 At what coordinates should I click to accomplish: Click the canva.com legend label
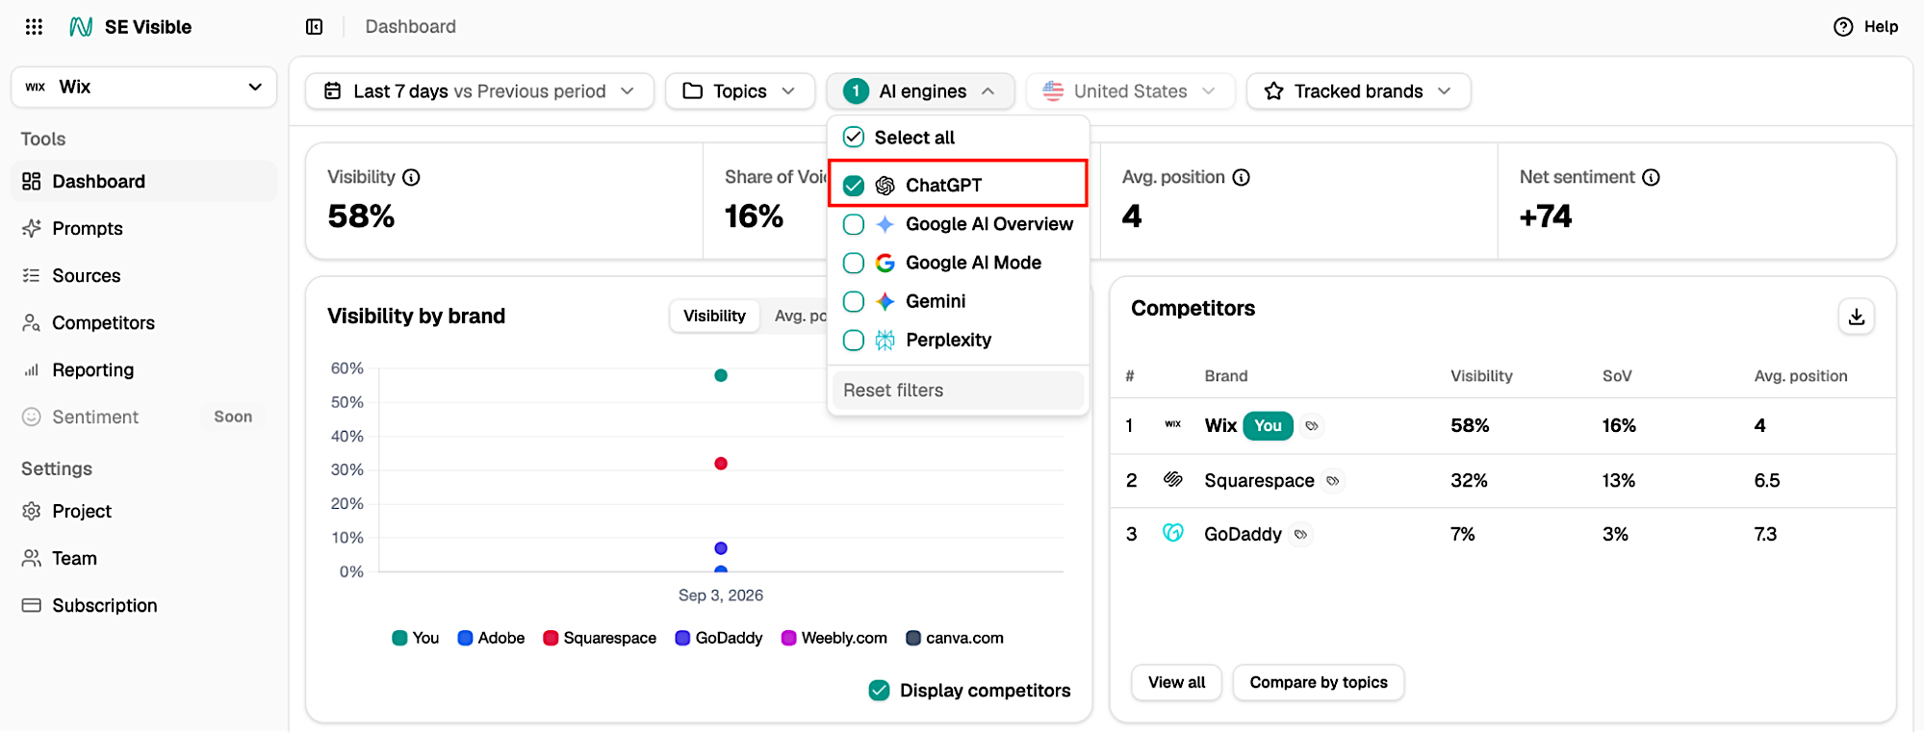click(x=964, y=638)
